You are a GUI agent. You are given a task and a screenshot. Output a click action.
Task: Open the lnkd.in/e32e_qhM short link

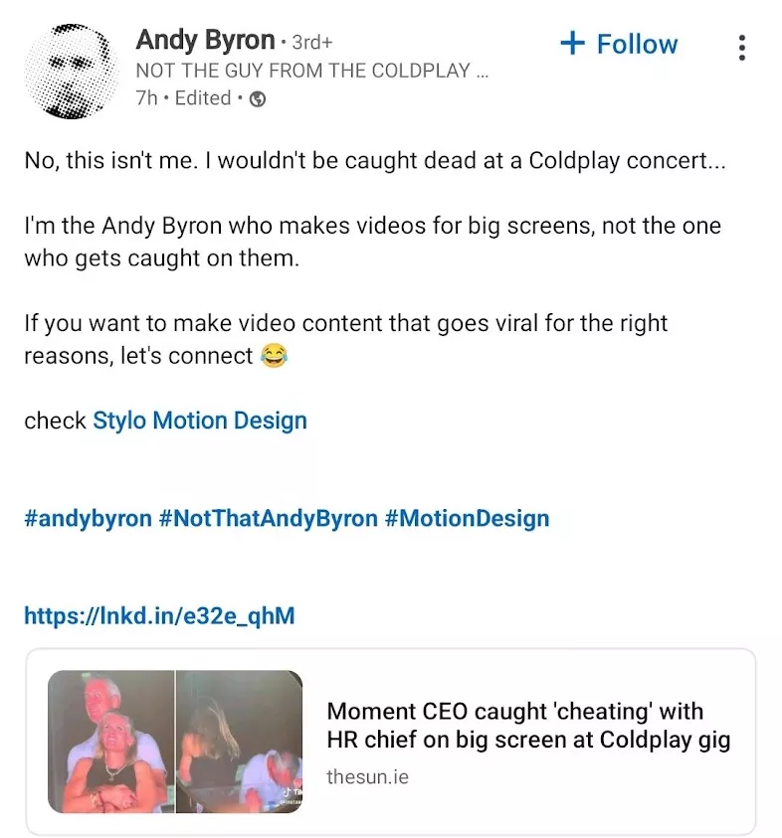[159, 616]
